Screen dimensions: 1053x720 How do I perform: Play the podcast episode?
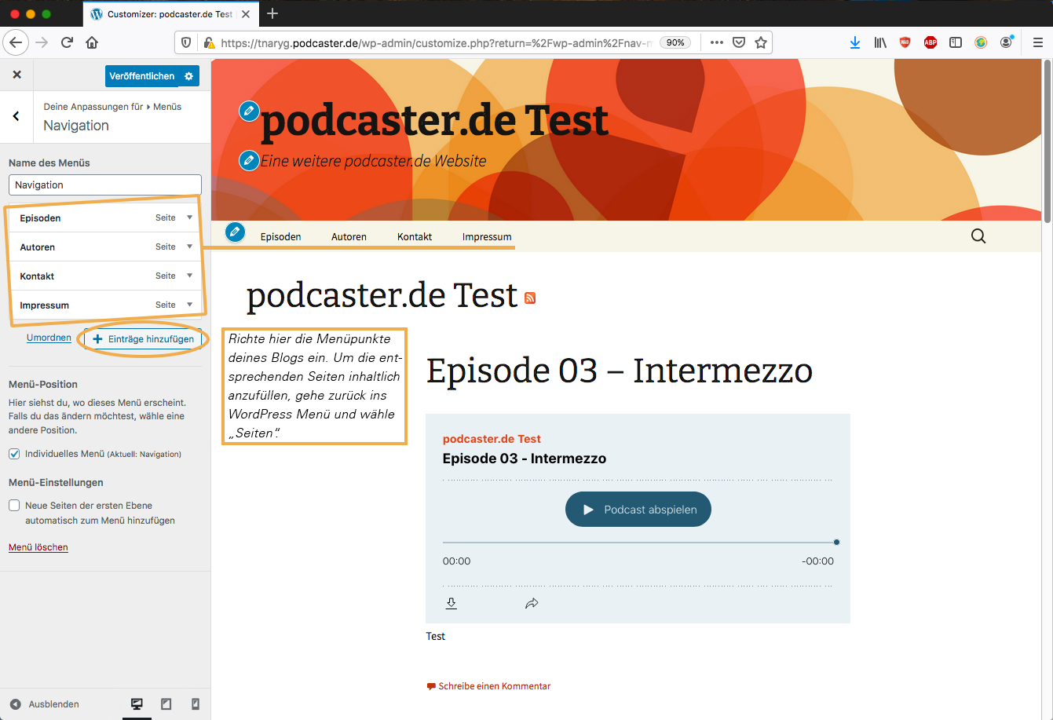point(638,510)
